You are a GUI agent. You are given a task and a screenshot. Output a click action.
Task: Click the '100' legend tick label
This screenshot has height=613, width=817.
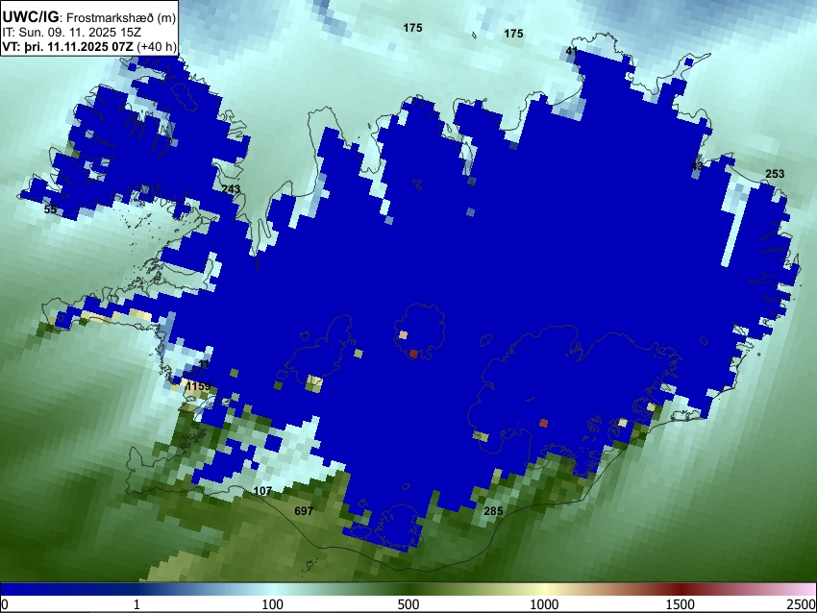[273, 604]
